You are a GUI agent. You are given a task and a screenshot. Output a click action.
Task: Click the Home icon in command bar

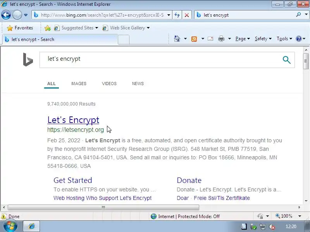(x=177, y=39)
